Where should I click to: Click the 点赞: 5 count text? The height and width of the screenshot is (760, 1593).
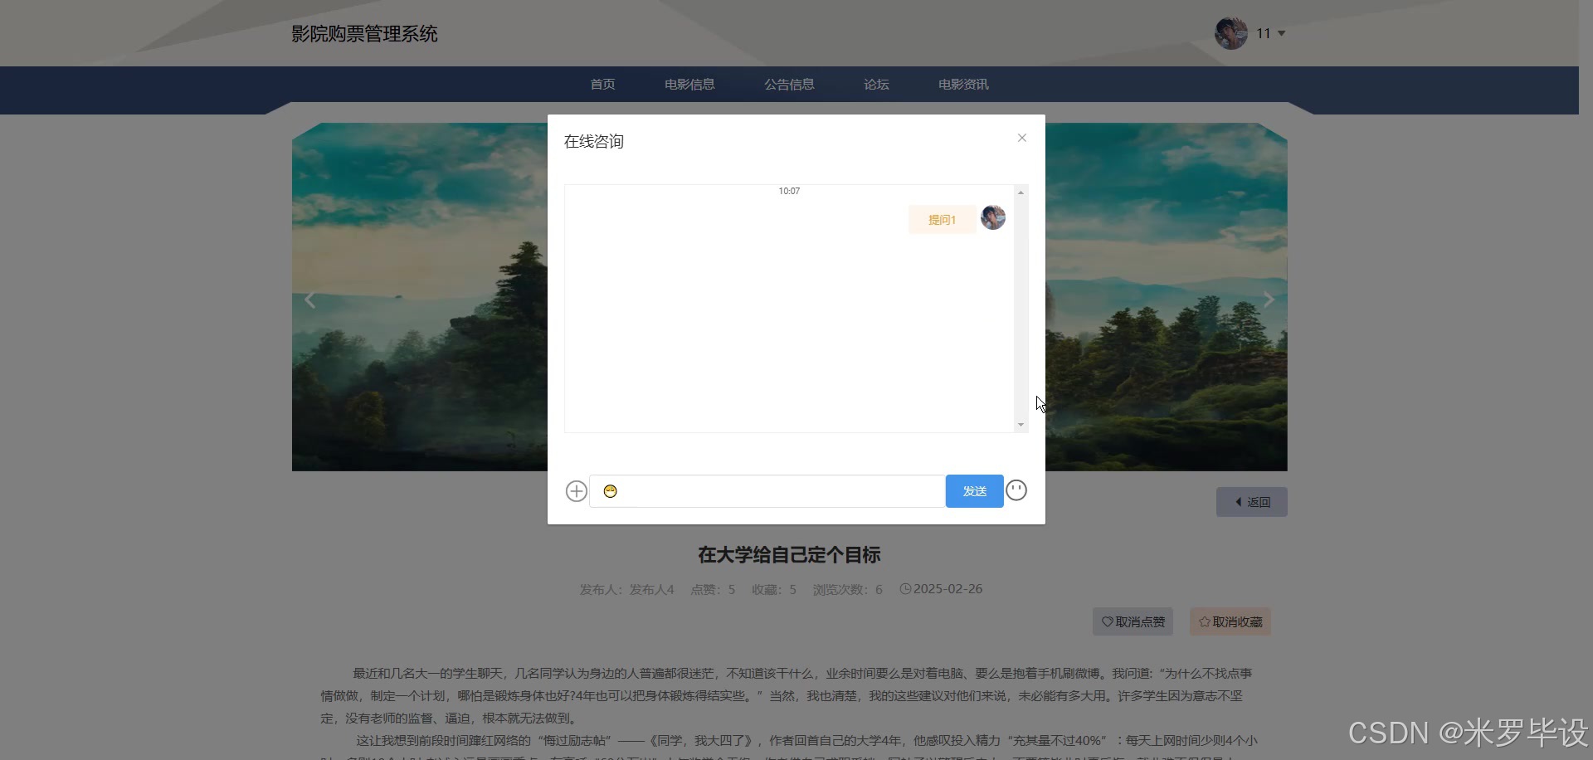coord(713,589)
